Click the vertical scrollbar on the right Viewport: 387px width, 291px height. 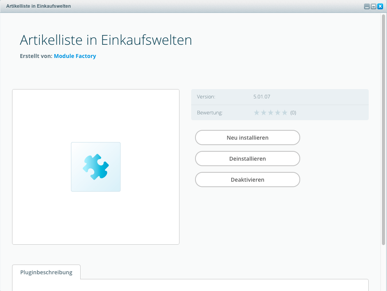383,128
